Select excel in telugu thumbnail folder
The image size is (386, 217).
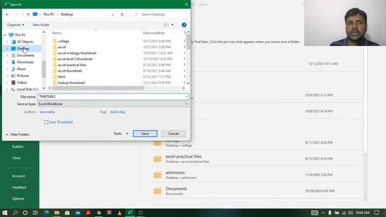click(x=77, y=53)
